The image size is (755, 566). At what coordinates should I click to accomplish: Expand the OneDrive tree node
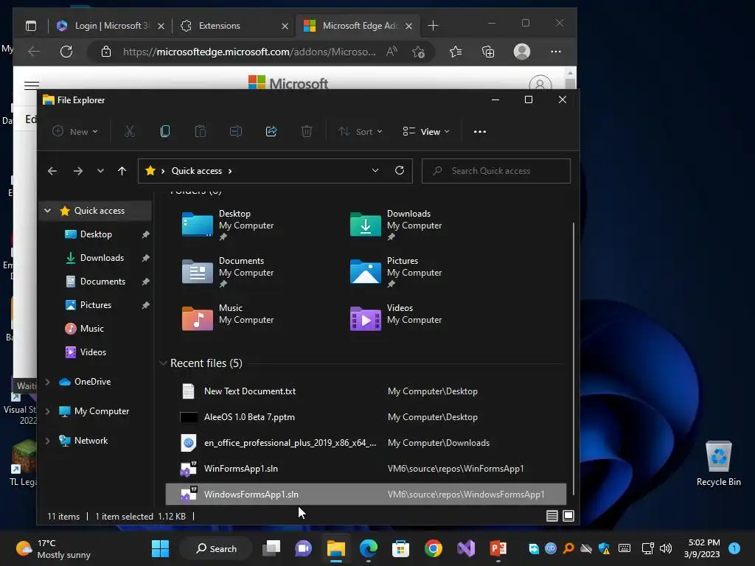pos(48,382)
